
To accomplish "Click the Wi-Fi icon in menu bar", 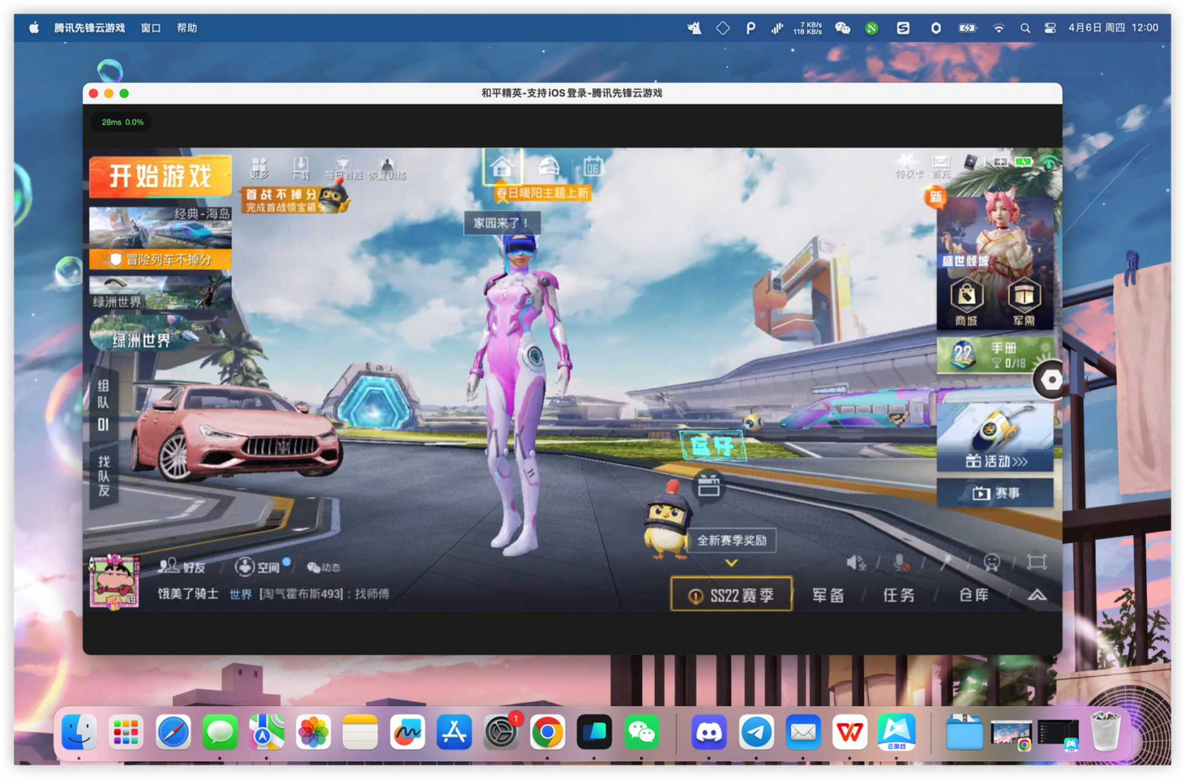I will pos(999,28).
